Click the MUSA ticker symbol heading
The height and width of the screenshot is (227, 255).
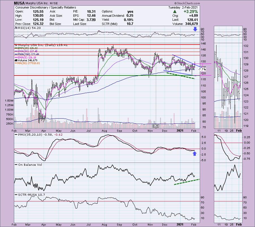(19, 3)
